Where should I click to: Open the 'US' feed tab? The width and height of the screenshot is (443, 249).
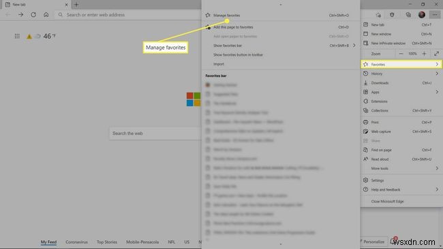coord(187,242)
